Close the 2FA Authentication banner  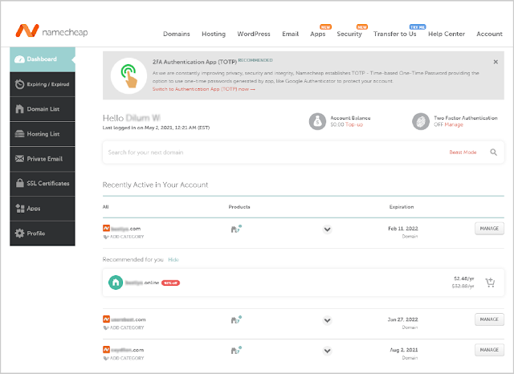pos(496,62)
